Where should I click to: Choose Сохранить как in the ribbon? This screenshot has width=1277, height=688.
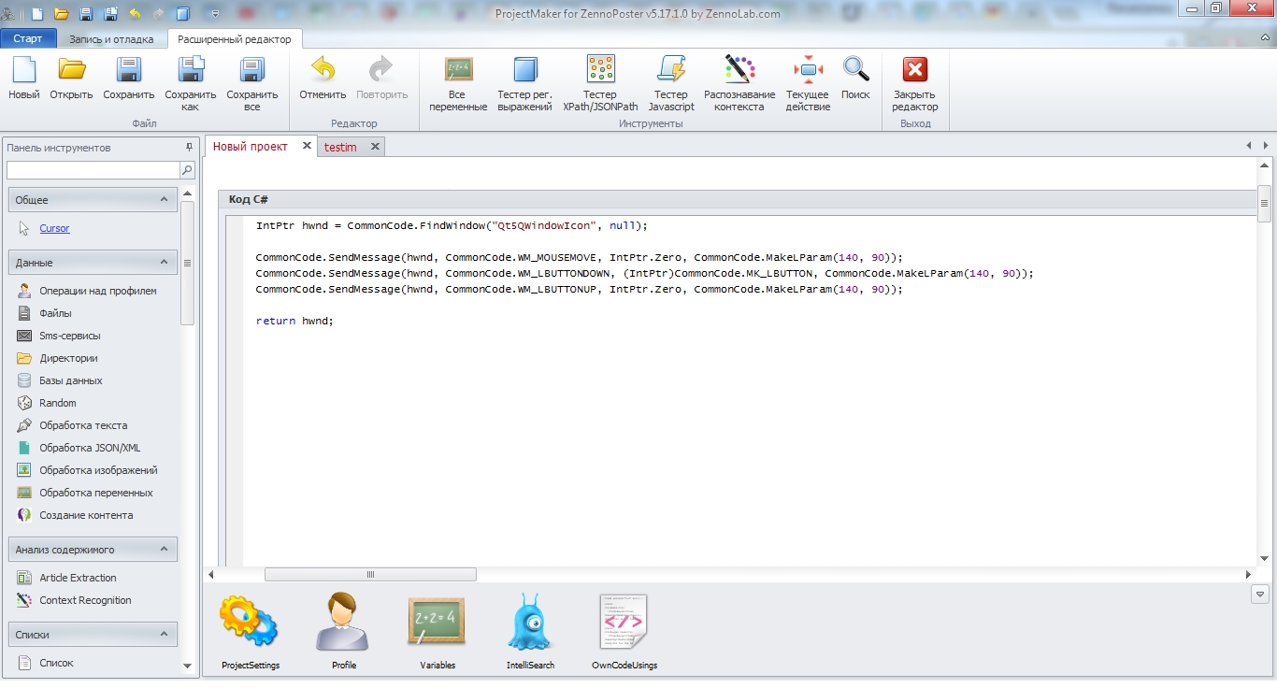190,84
